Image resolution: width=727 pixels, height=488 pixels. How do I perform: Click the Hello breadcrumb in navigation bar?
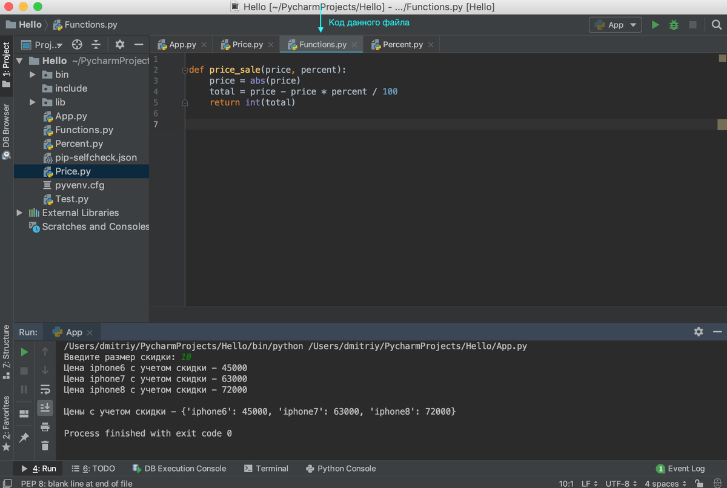24,25
